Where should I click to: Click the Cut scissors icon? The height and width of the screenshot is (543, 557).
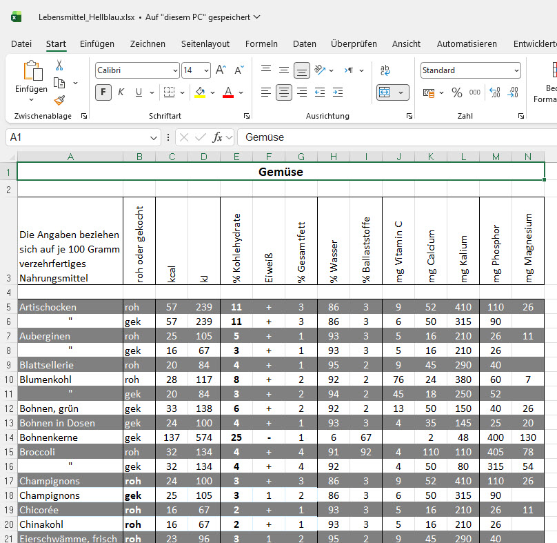(59, 66)
